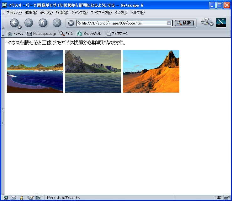The image size is (232, 201).
Task: Click the green mountain lake image
Action: [93, 71]
